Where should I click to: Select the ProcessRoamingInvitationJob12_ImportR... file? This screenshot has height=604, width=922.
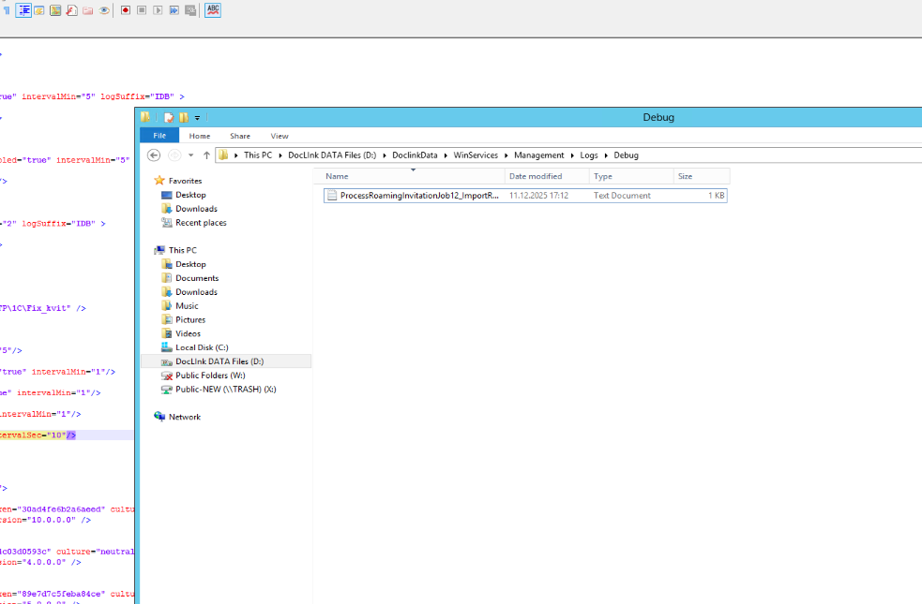click(x=525, y=196)
